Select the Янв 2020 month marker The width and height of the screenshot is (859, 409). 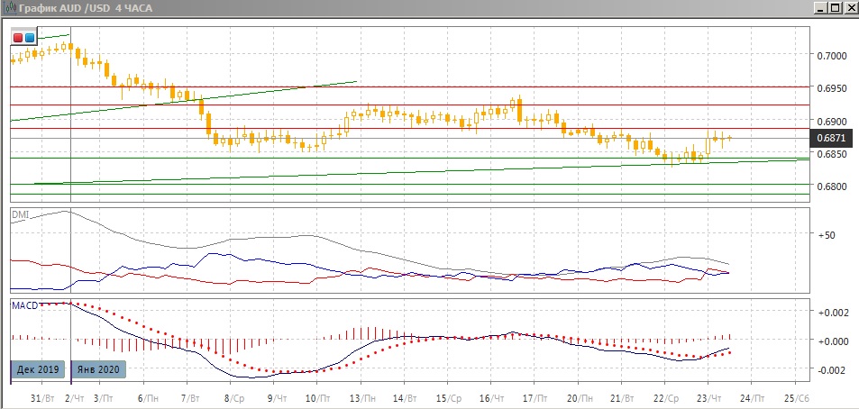pos(97,368)
